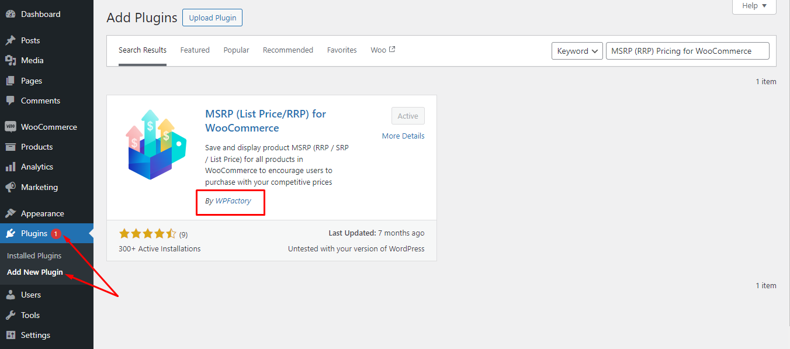Open the Comments menu item
790x349 pixels.
47,101
